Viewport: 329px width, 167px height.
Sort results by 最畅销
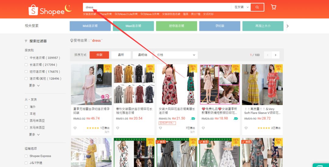point(143,55)
